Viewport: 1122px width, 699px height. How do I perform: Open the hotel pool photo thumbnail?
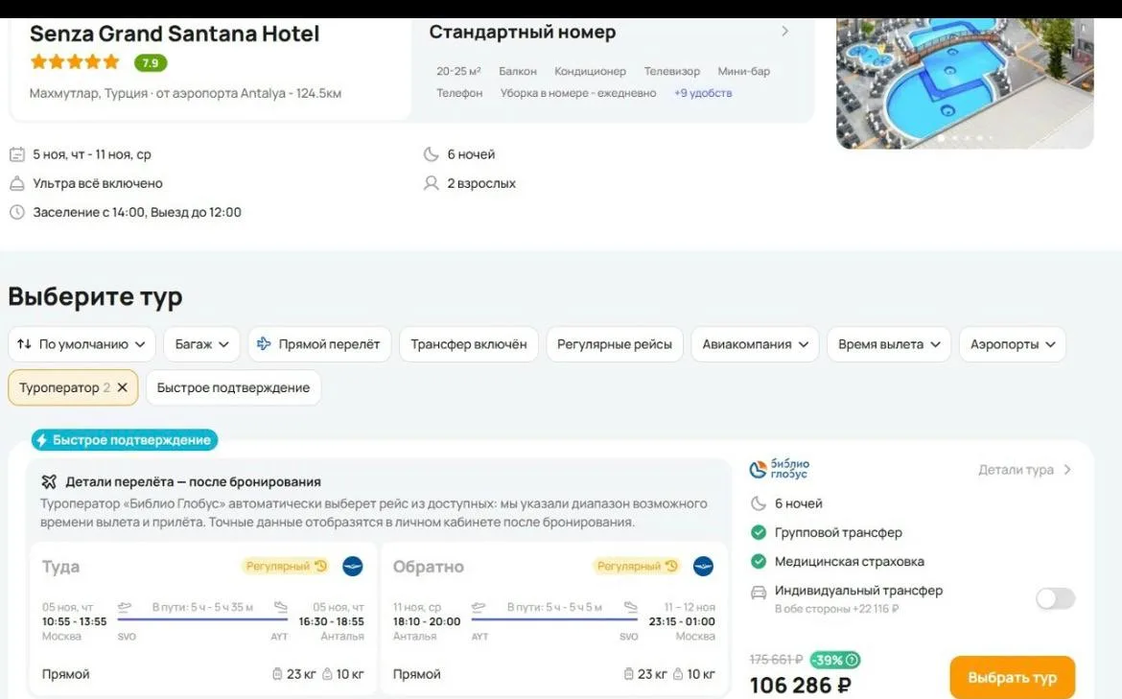pyautogui.click(x=965, y=83)
